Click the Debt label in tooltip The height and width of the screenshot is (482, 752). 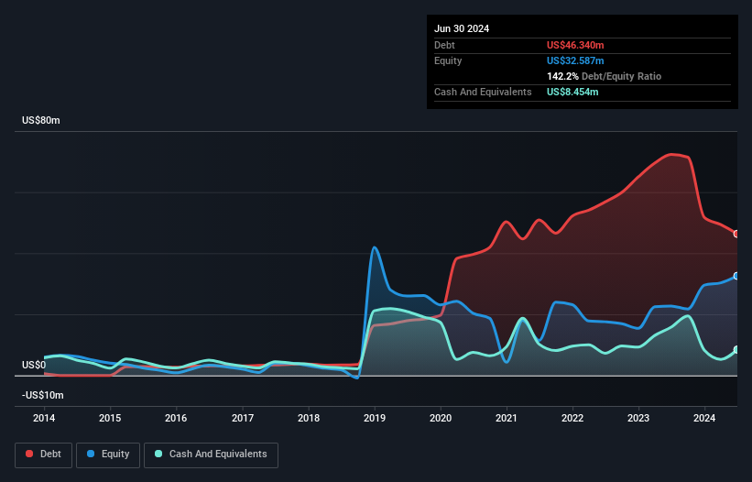(x=444, y=45)
